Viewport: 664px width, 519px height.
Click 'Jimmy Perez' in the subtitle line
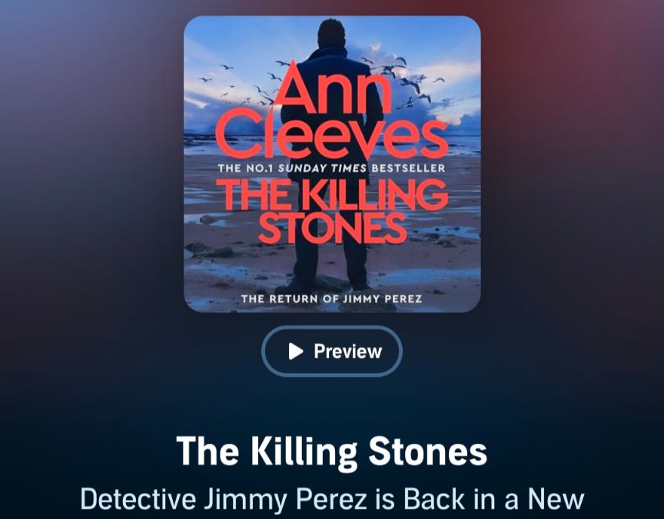click(x=285, y=499)
